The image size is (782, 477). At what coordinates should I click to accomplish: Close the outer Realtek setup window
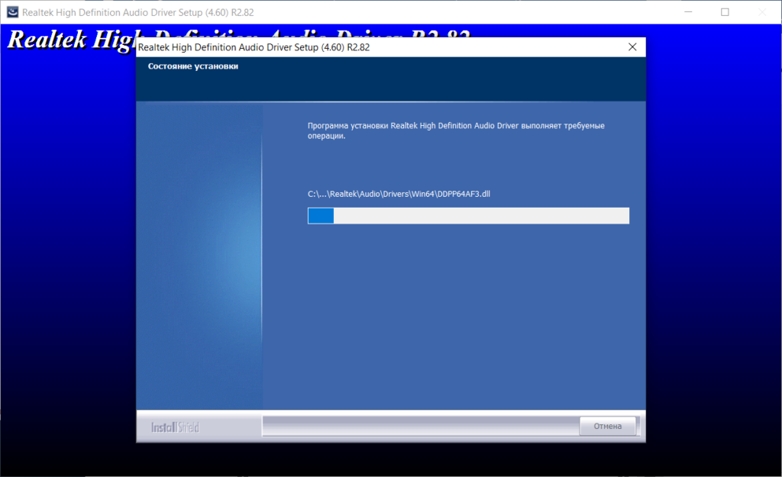pyautogui.click(x=762, y=12)
